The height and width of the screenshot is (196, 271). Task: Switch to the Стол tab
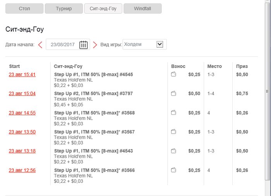tap(24, 9)
